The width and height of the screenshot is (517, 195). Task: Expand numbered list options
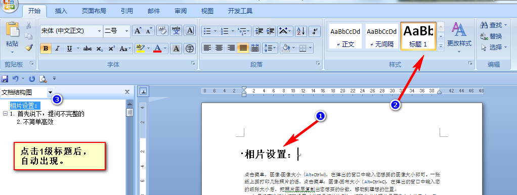(x=233, y=31)
